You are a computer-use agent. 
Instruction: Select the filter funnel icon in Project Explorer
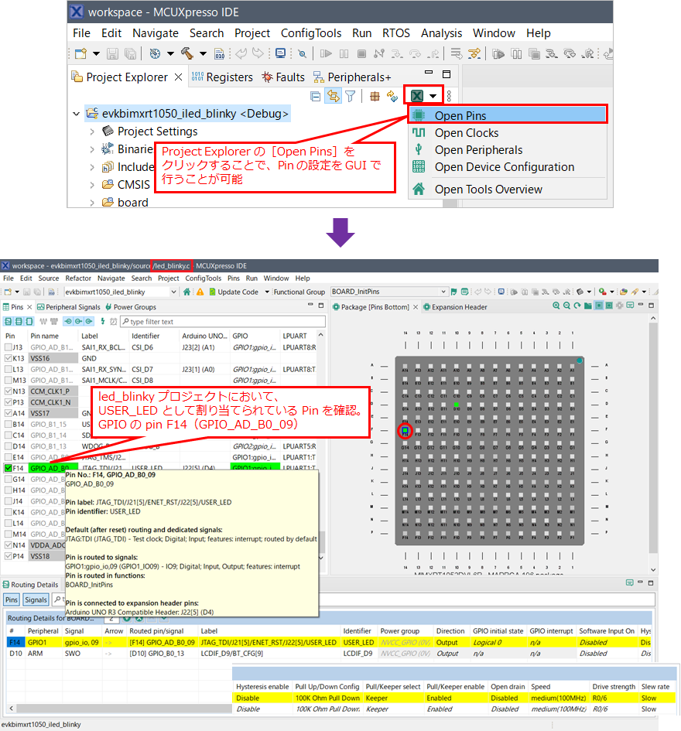[x=350, y=95]
